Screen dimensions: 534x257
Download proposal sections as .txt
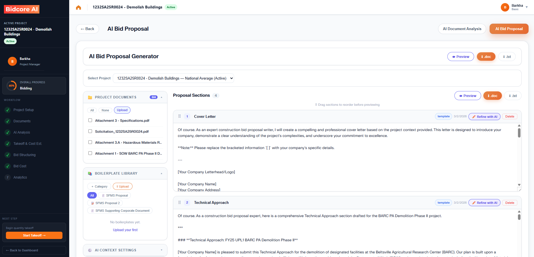513,96
